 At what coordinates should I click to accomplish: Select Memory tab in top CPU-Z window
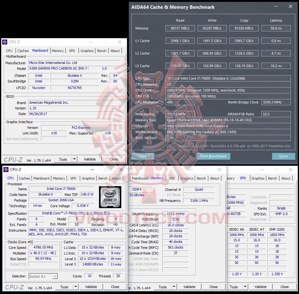click(x=58, y=51)
